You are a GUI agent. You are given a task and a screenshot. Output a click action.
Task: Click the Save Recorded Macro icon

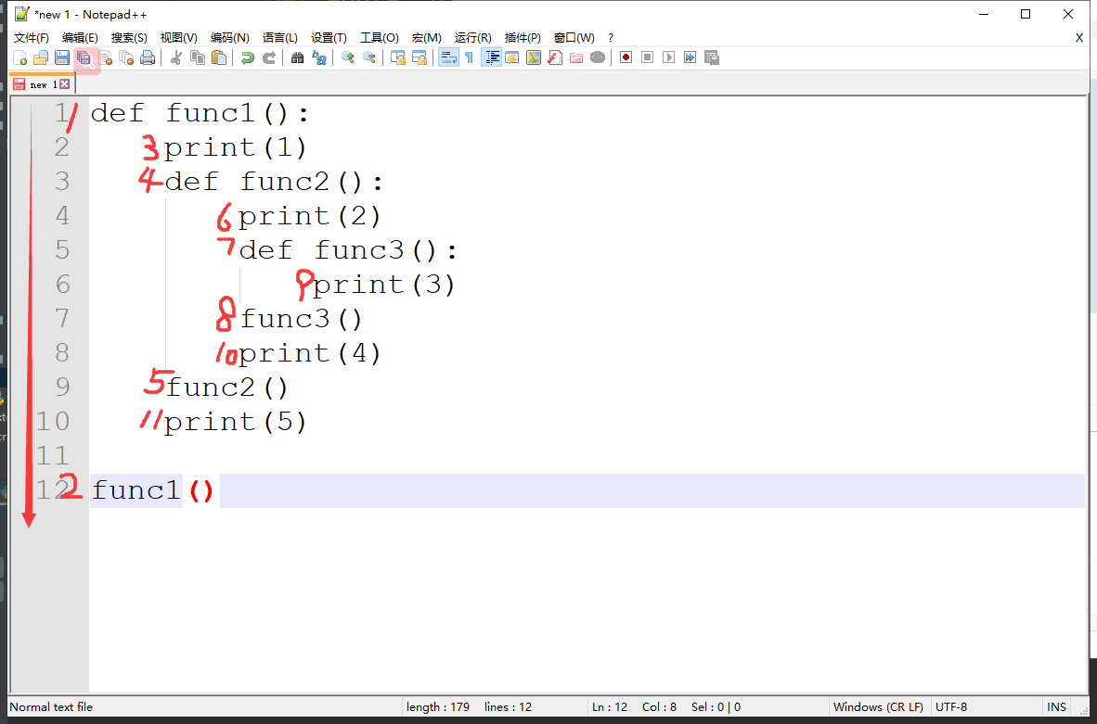712,58
